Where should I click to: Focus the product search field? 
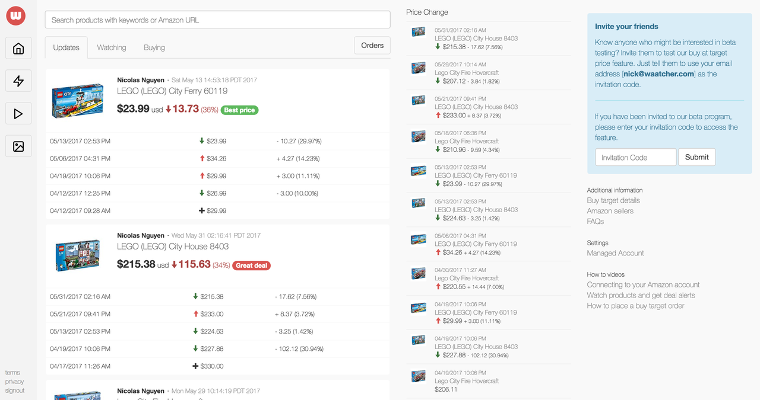217,20
